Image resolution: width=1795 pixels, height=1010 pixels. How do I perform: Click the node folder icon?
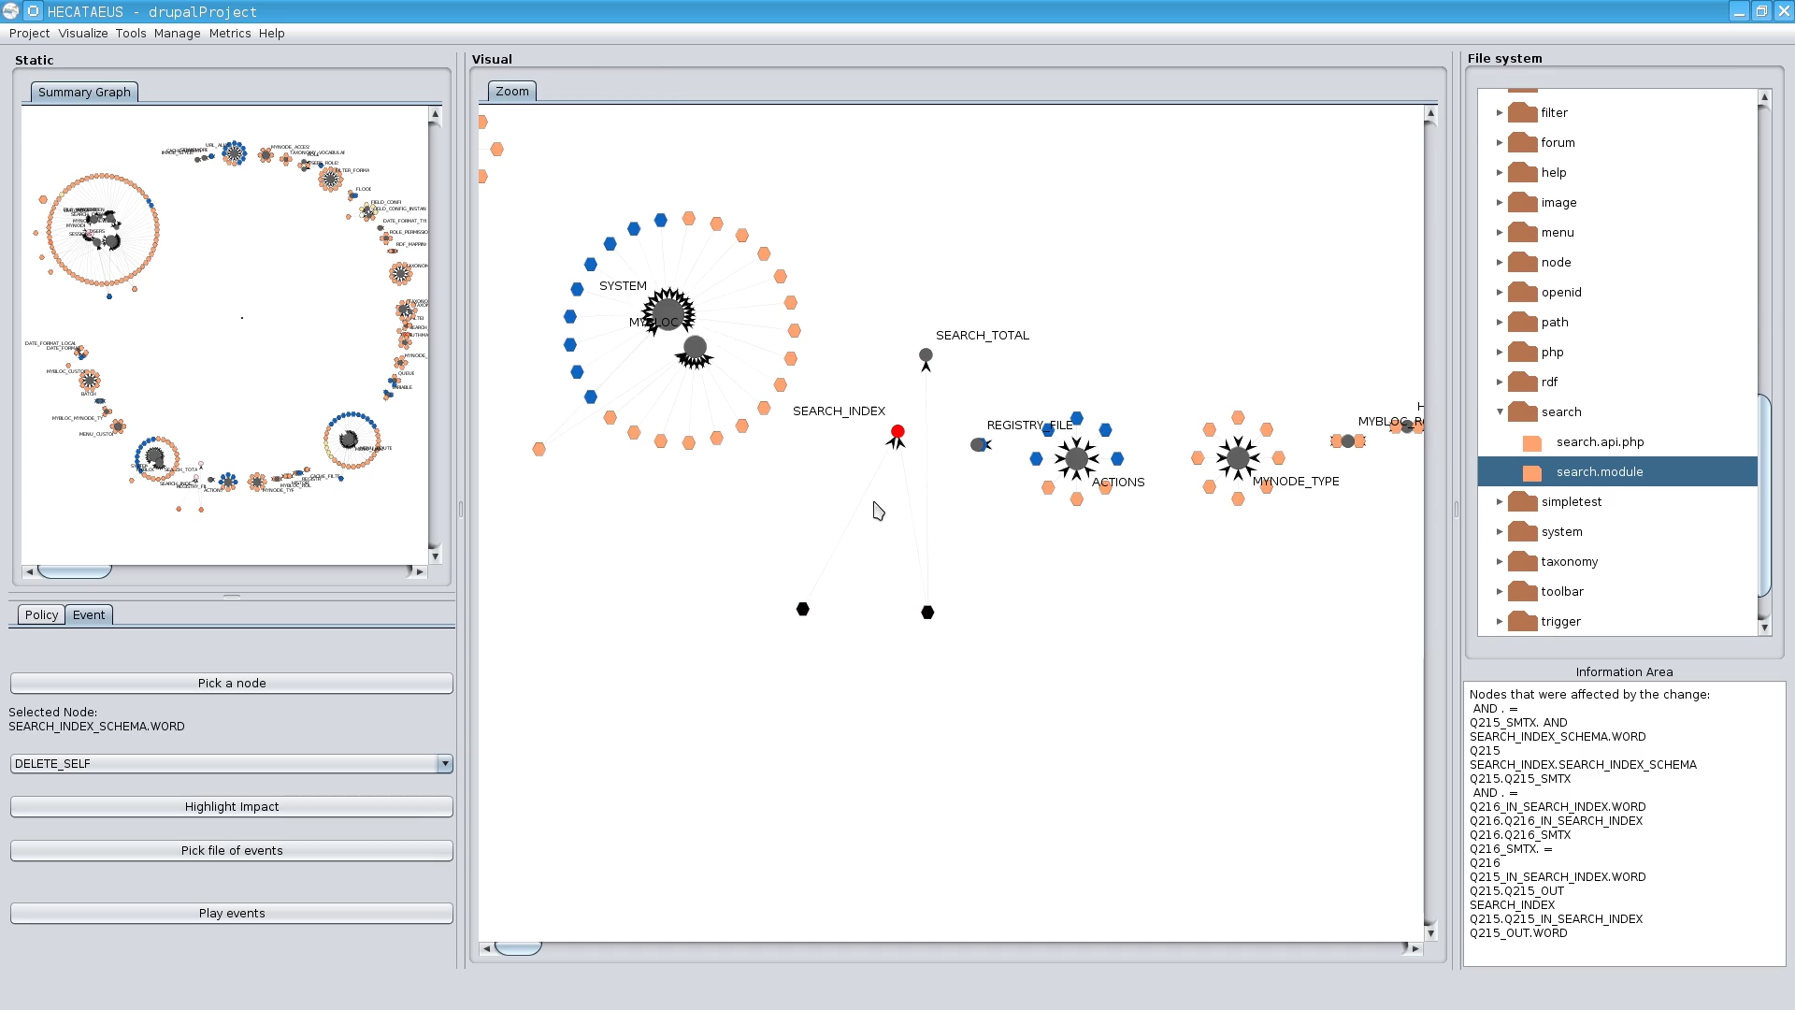(x=1523, y=262)
